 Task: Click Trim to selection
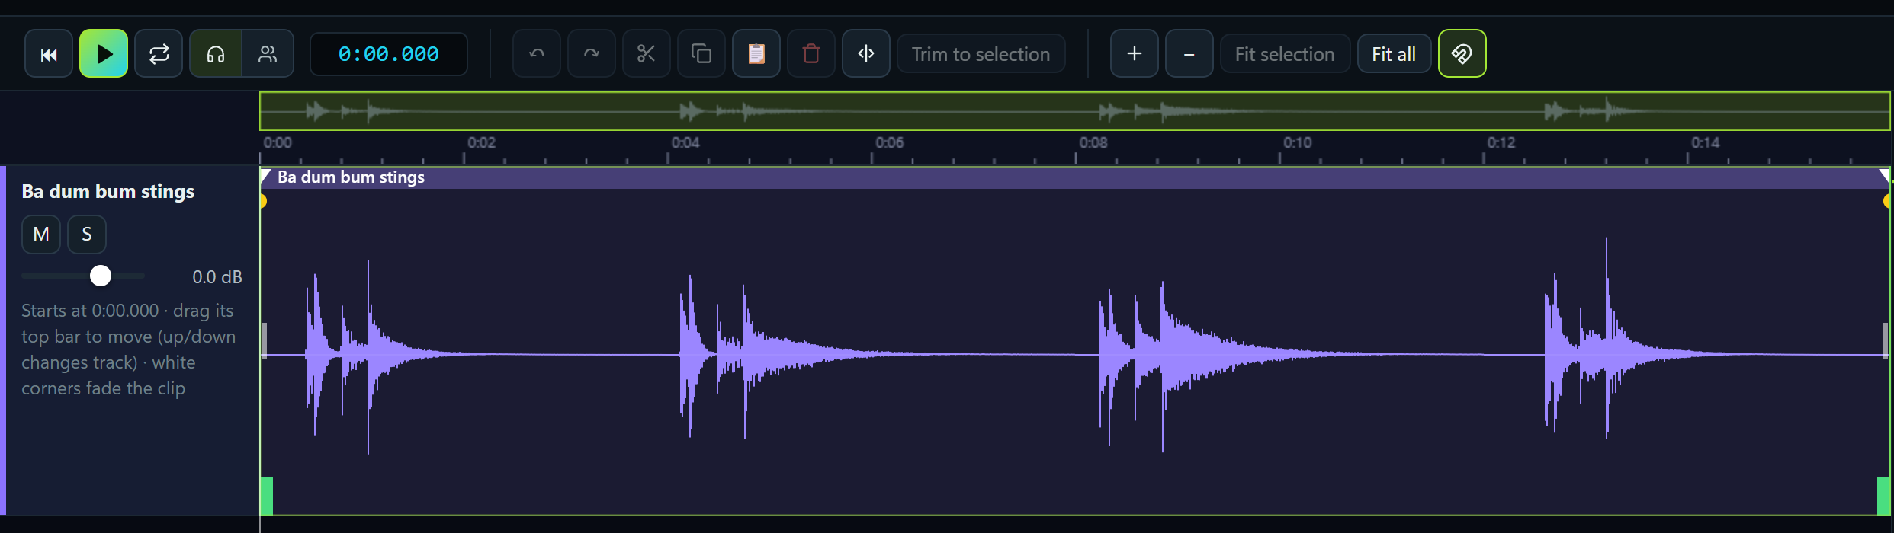(x=981, y=54)
